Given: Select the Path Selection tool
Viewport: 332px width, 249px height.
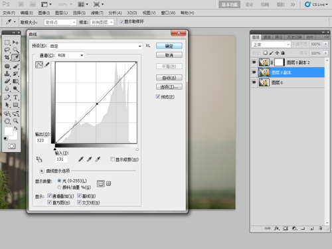Looking at the screenshot, I should pyautogui.click(x=7, y=105).
